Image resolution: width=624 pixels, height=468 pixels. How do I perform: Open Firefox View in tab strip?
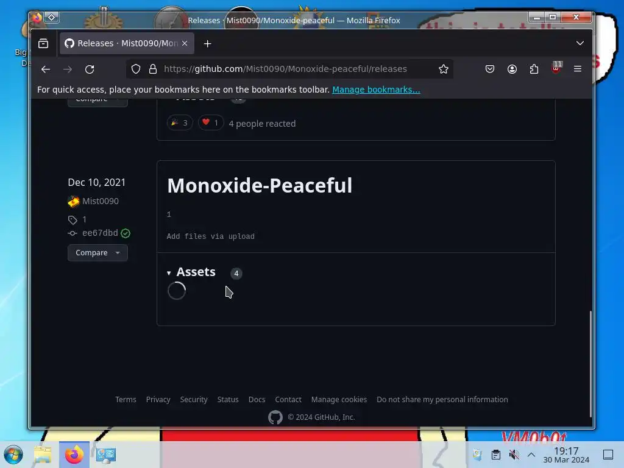[x=43, y=43]
